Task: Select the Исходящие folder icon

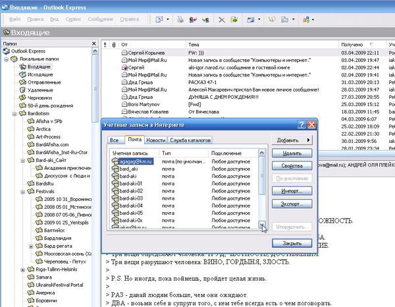Action: pyautogui.click(x=22, y=74)
